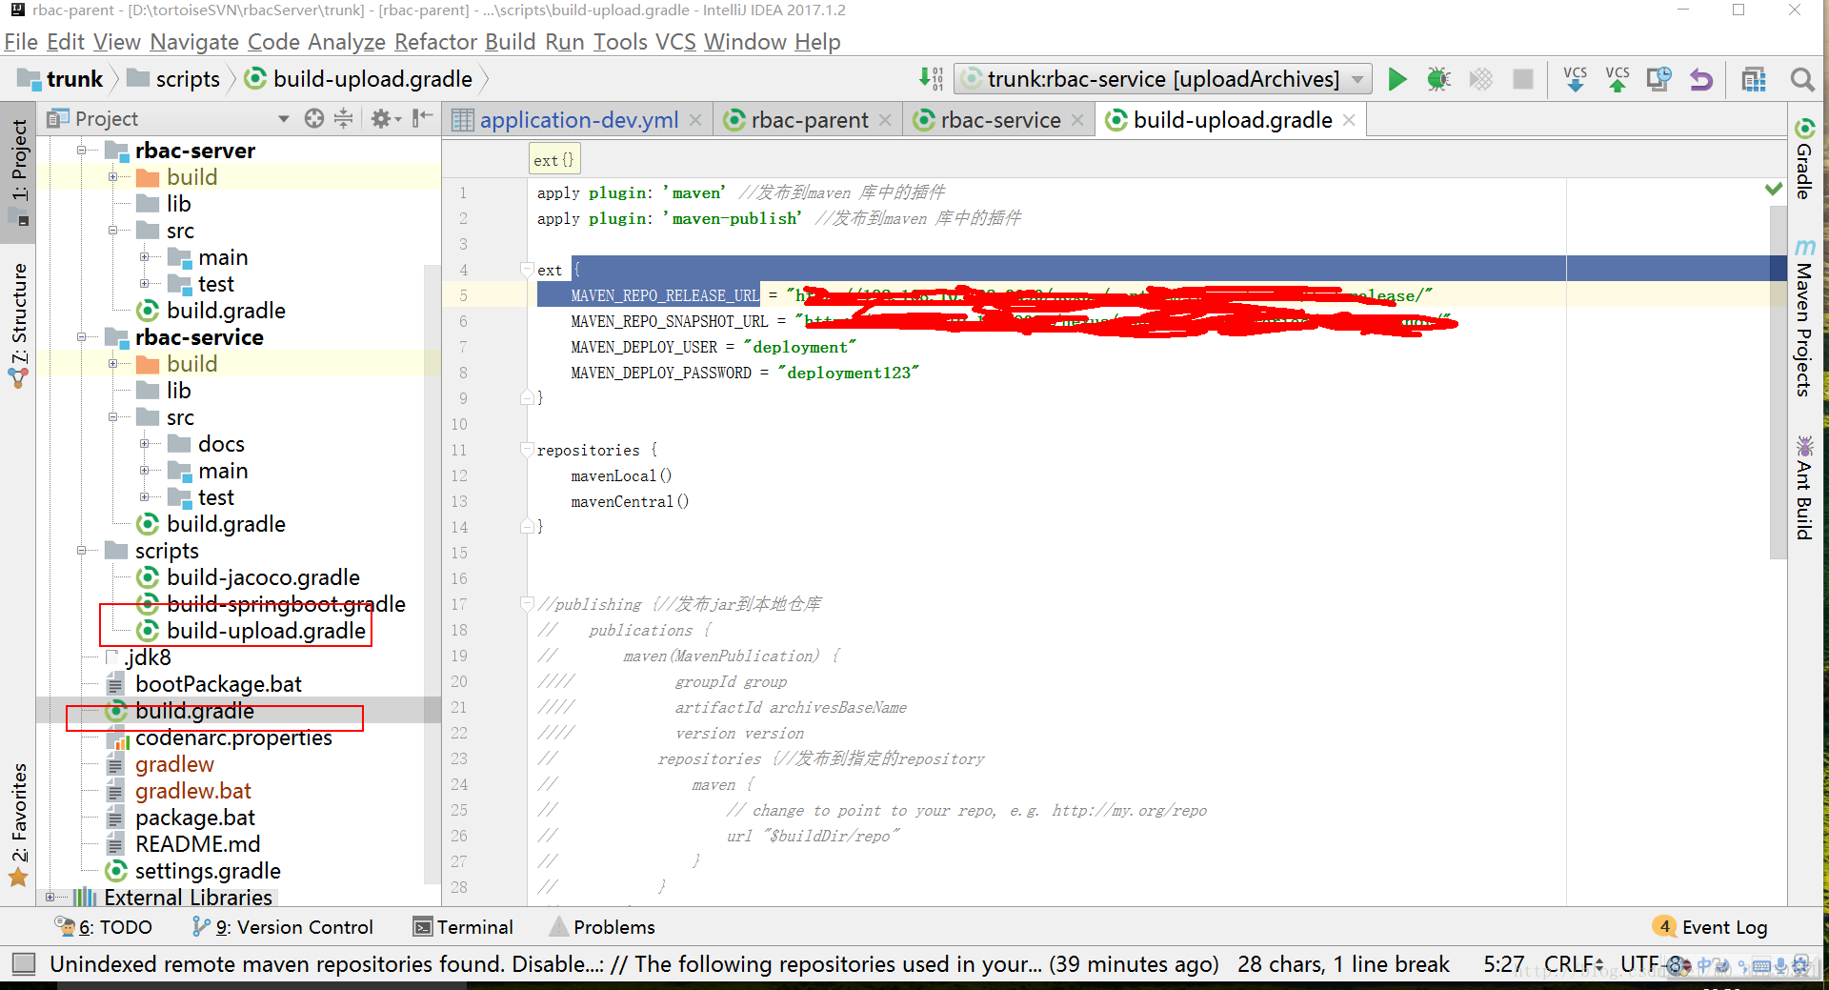
Task: Expand docs folder under rbac-service src
Action: tap(144, 444)
